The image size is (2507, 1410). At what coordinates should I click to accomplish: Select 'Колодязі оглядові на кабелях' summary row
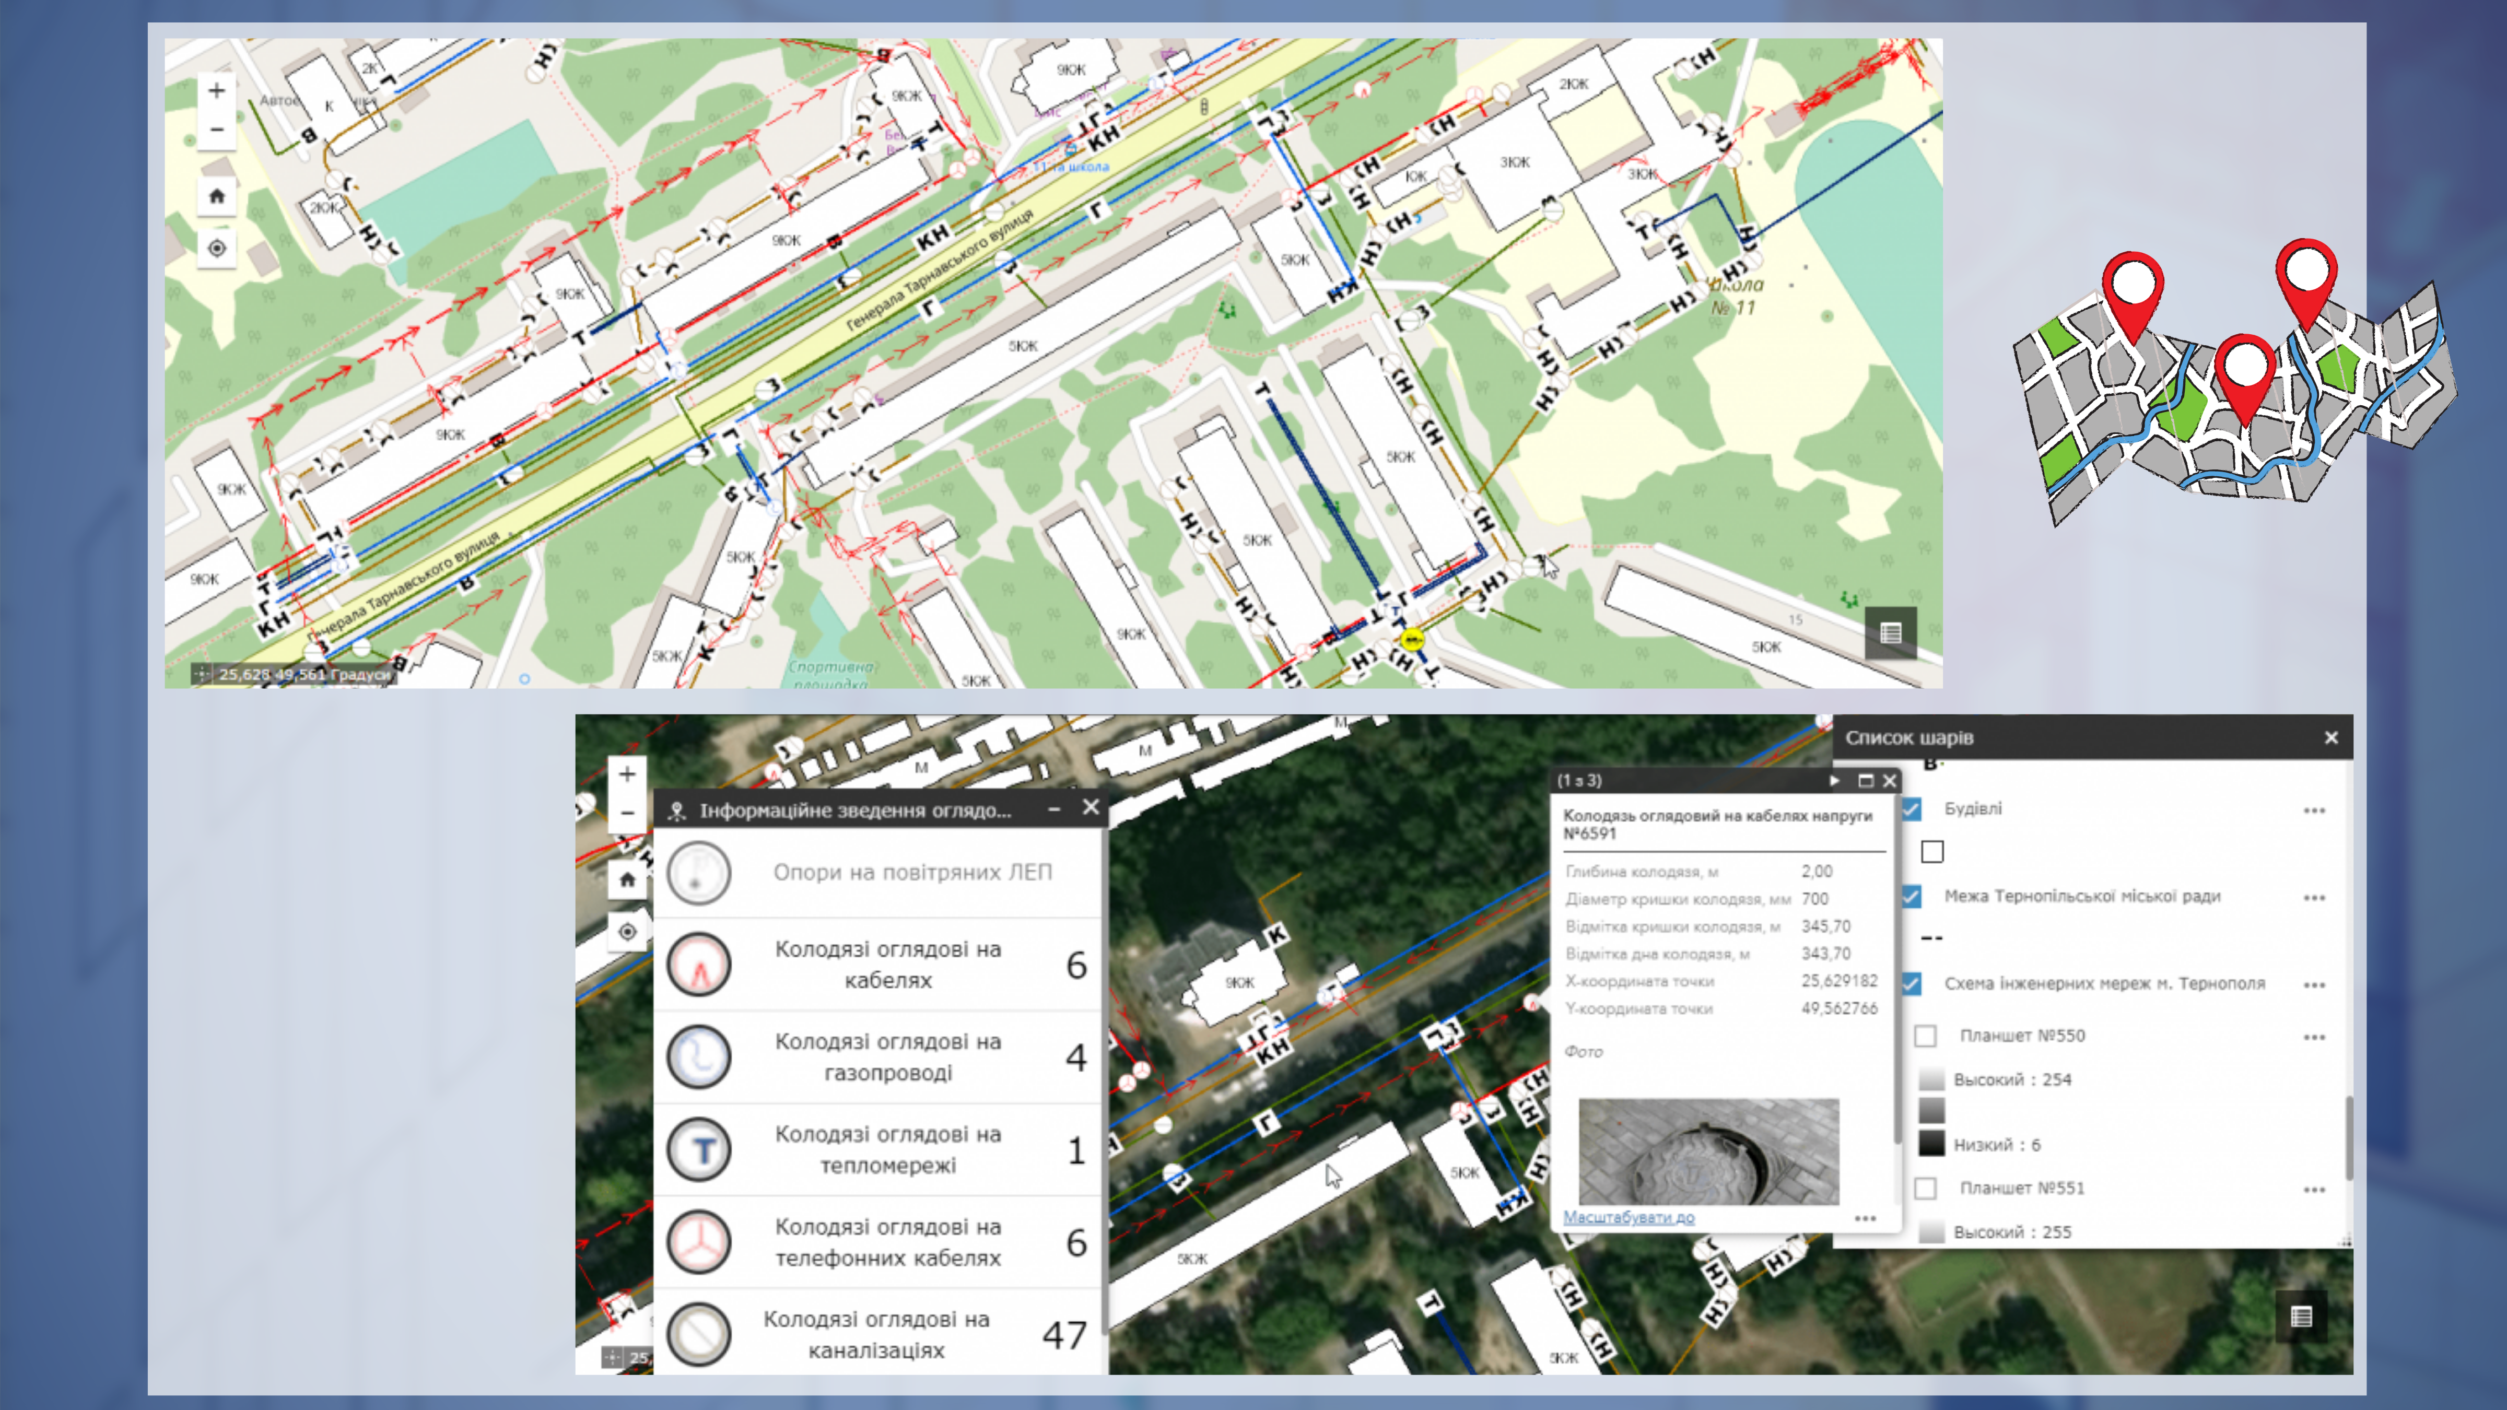pyautogui.click(x=878, y=965)
